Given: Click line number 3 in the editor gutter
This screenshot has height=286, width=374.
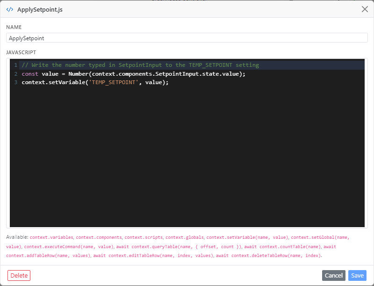Looking at the screenshot, I should [16, 82].
